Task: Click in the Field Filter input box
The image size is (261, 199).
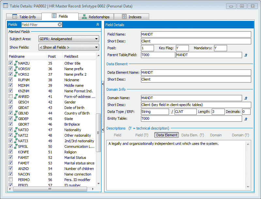Action: [39, 24]
